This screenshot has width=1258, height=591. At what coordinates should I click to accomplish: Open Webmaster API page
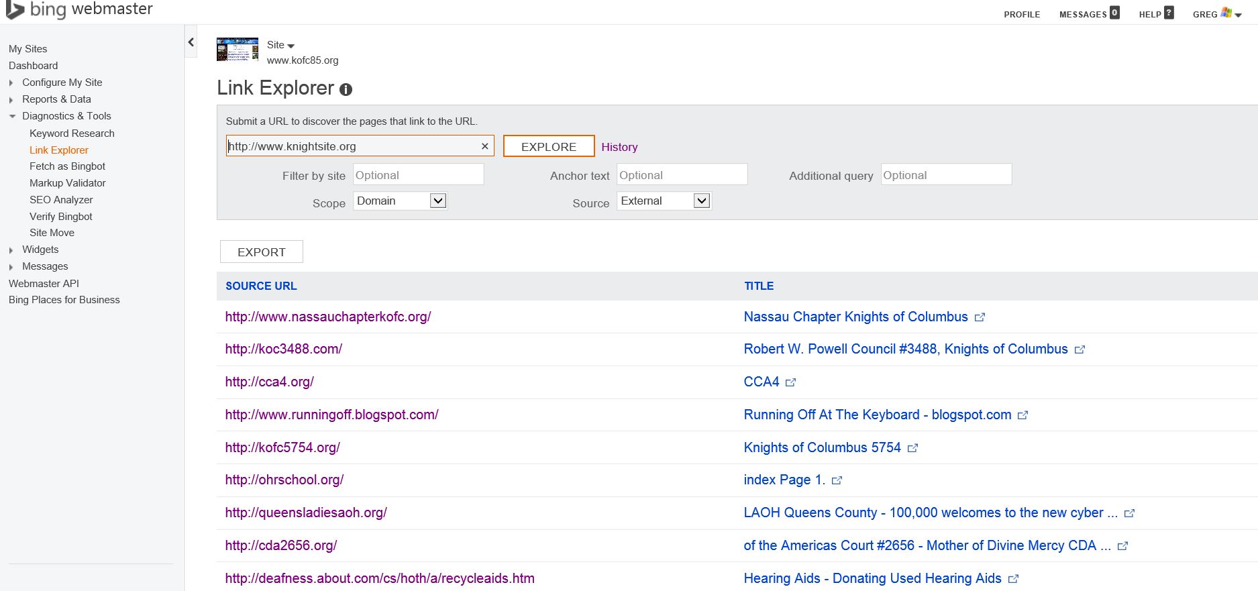tap(44, 284)
